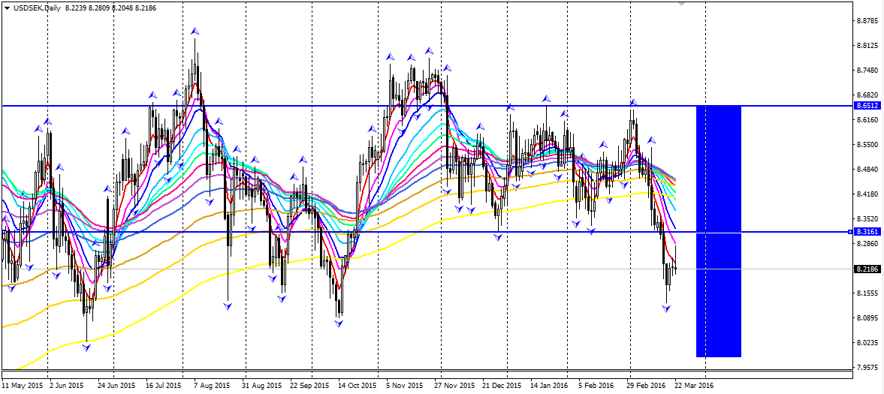884x394 pixels.
Task: Click the 8.8785 price scale value
Action: click(x=867, y=20)
